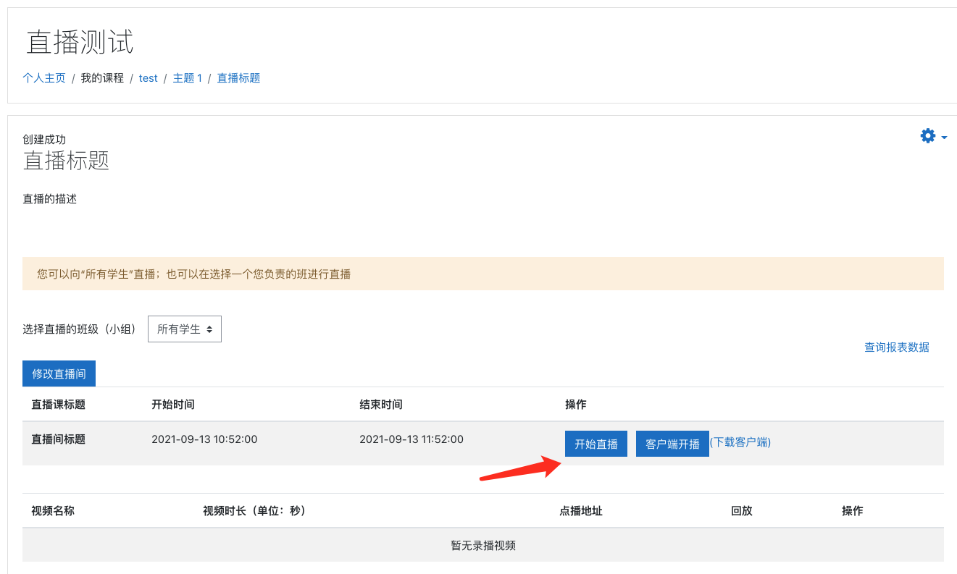Click the 创建成功 status message
Image resolution: width=957 pixels, height=574 pixels.
(x=44, y=139)
